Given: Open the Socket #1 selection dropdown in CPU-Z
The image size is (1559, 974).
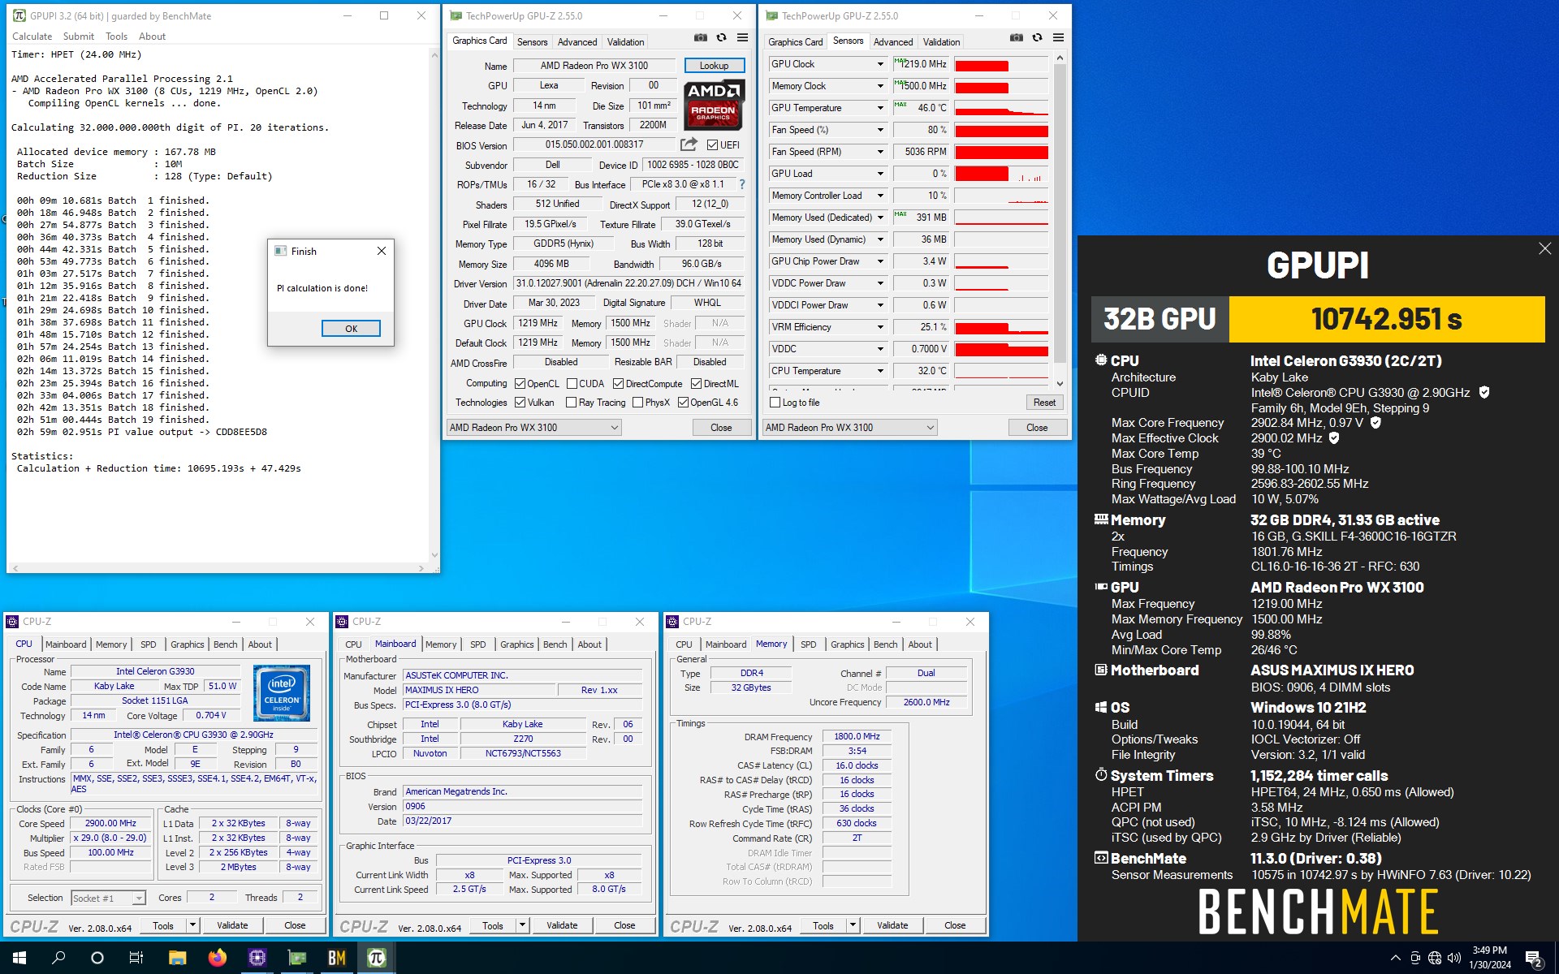Looking at the screenshot, I should pos(139,898).
